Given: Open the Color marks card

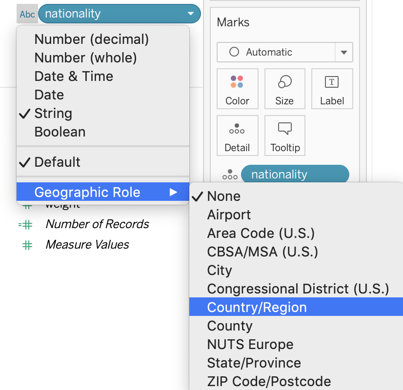Looking at the screenshot, I should [237, 89].
